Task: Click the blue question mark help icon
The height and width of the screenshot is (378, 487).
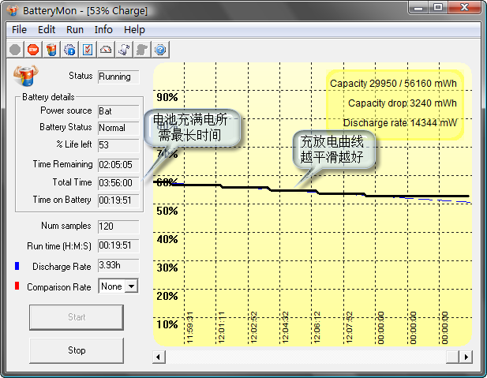Action: [x=160, y=50]
